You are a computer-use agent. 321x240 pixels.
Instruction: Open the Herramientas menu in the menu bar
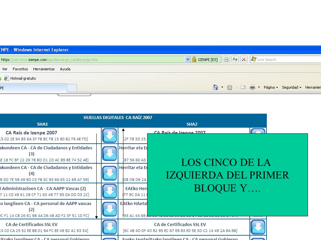(x=44, y=69)
